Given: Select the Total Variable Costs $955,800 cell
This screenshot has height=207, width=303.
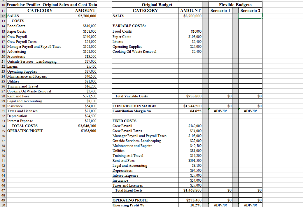Looking at the screenshot, I should (190, 96).
